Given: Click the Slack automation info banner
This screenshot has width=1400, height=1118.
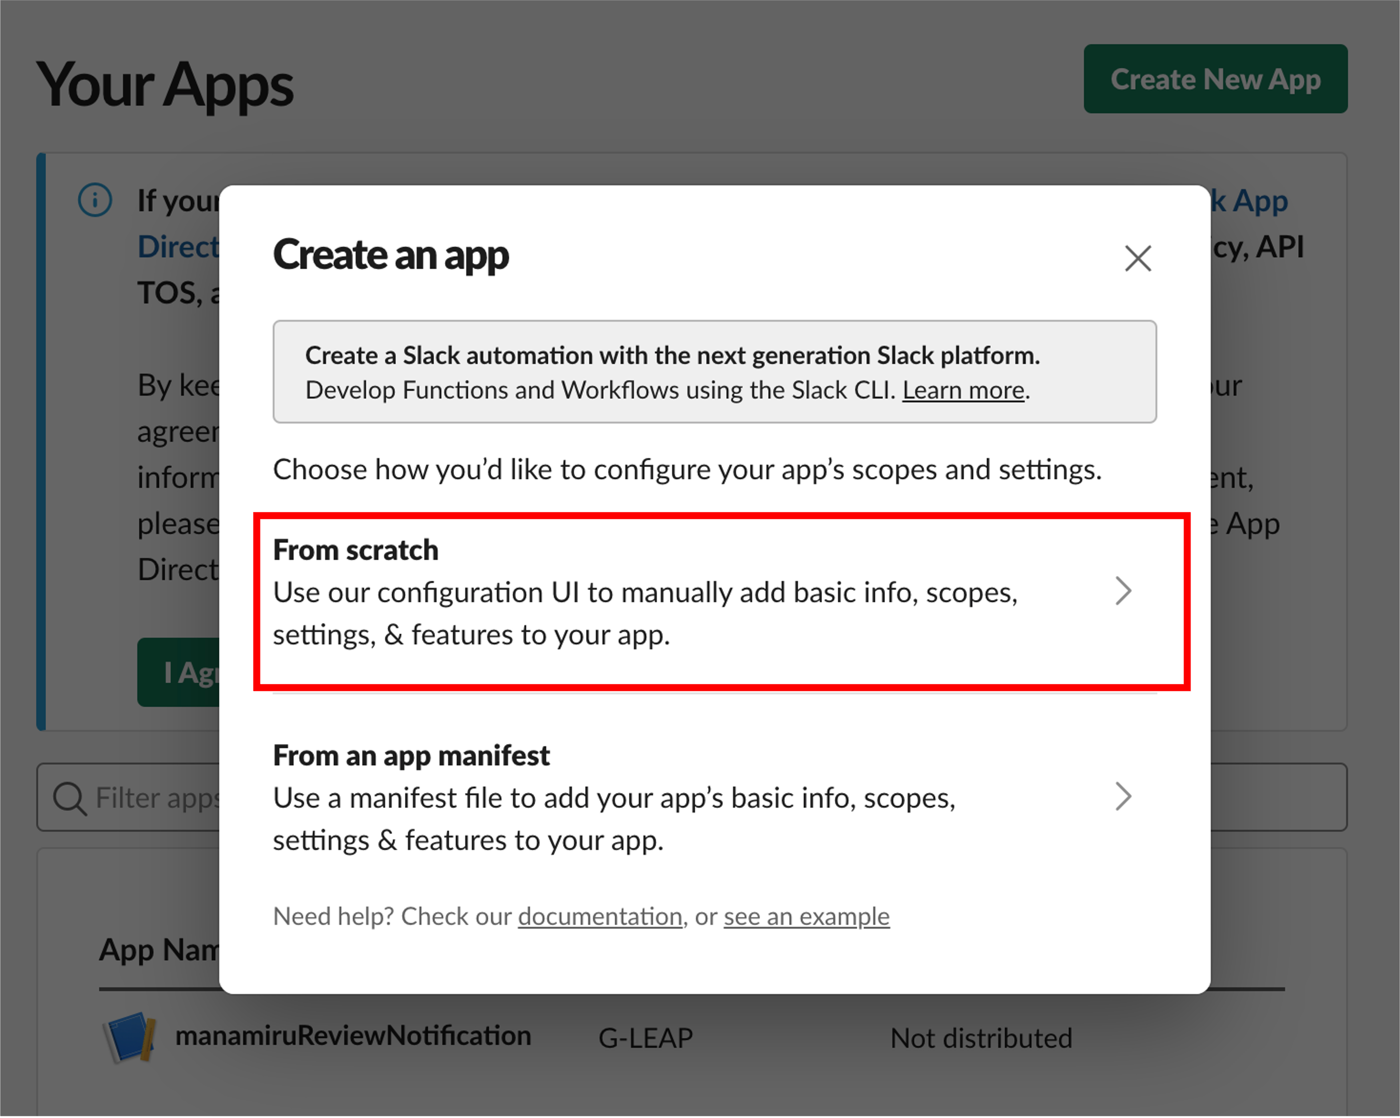Looking at the screenshot, I should pos(714,371).
